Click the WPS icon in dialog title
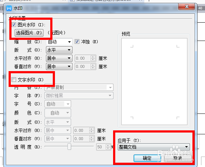The width and height of the screenshot is (205, 167). (9, 8)
